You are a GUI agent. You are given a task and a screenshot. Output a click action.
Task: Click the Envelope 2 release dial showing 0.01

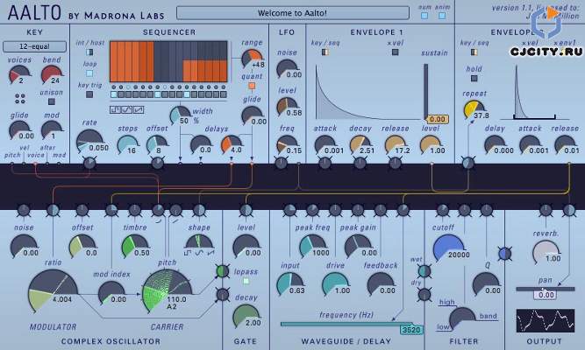pos(565,145)
